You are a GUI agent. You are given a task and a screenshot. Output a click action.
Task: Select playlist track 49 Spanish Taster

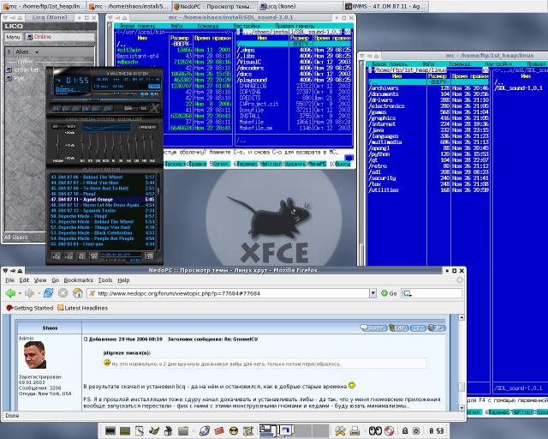pyautogui.click(x=103, y=211)
